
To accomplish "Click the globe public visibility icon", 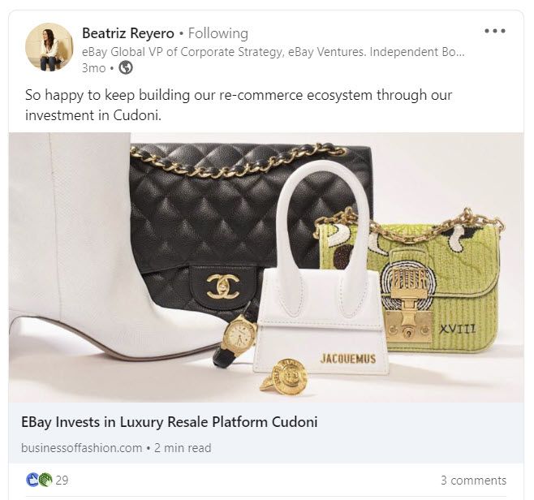I will pos(126,68).
